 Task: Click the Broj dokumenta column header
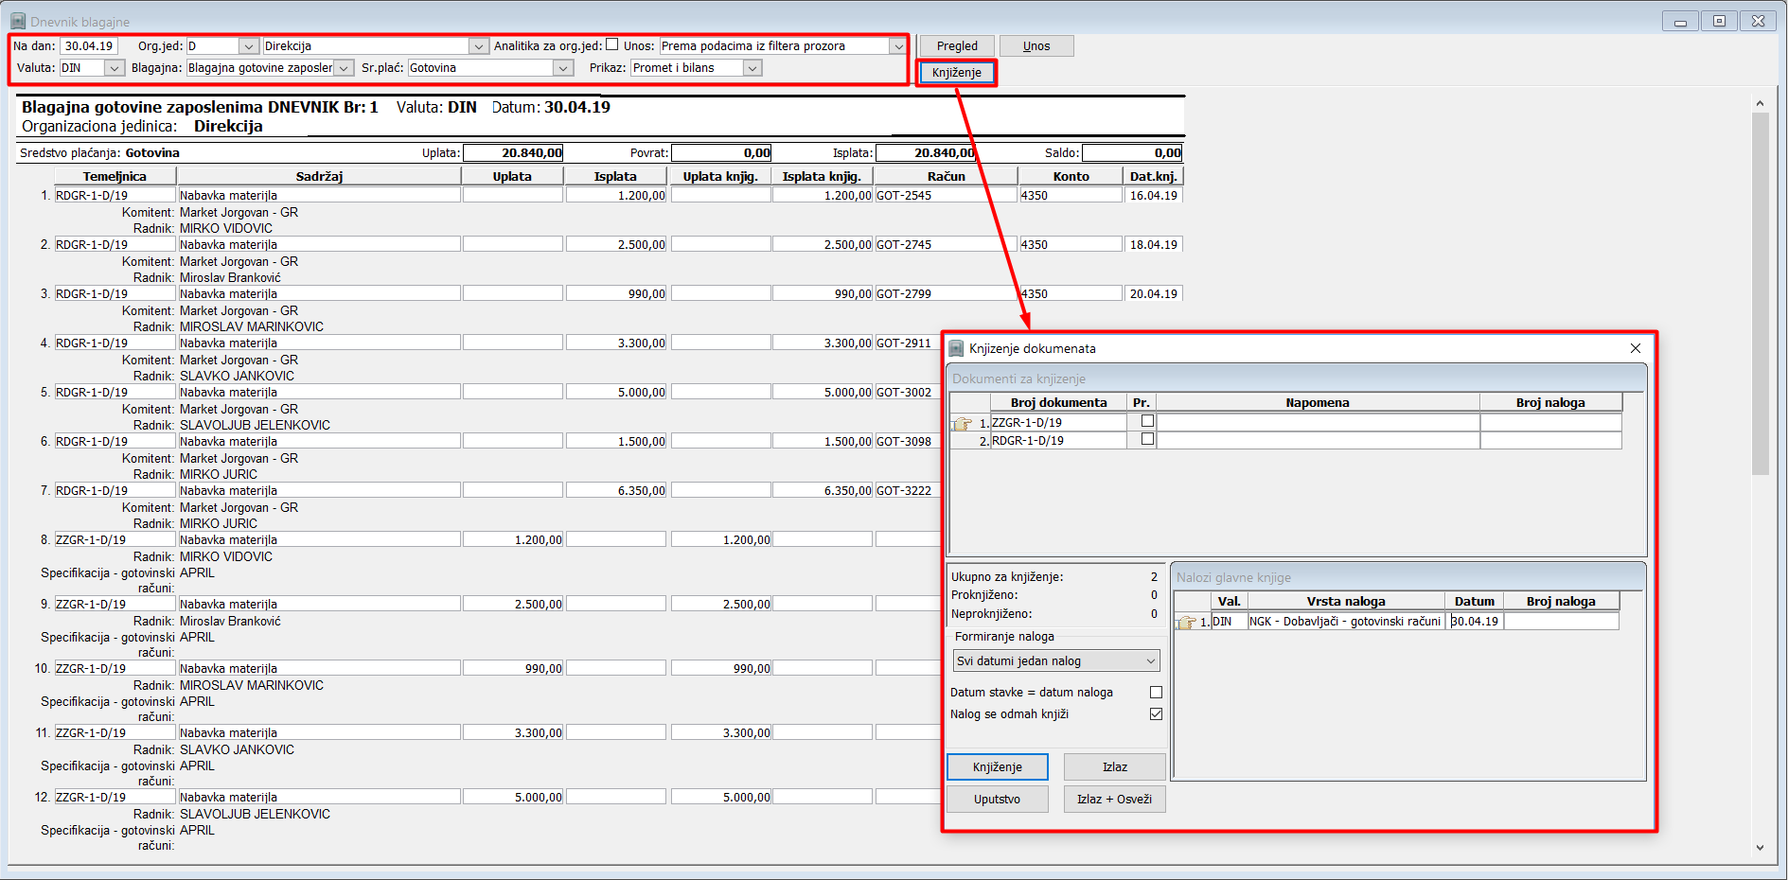pos(1058,403)
